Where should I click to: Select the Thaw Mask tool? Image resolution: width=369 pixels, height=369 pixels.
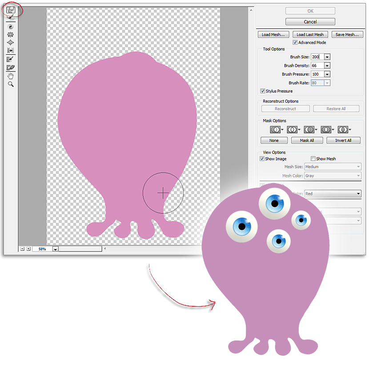tap(11, 68)
